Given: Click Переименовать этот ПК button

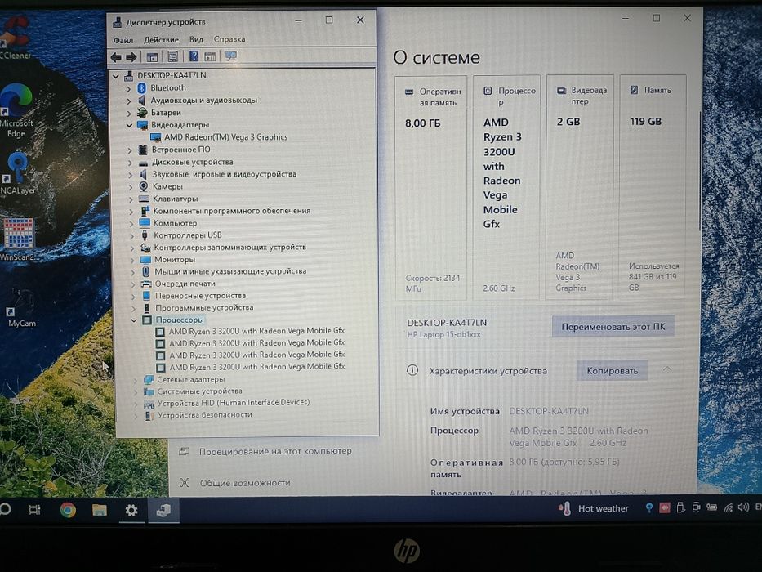Looking at the screenshot, I should pyautogui.click(x=613, y=327).
